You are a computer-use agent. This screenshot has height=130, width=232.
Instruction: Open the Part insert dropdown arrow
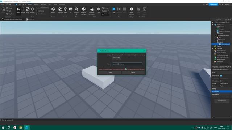65,14
